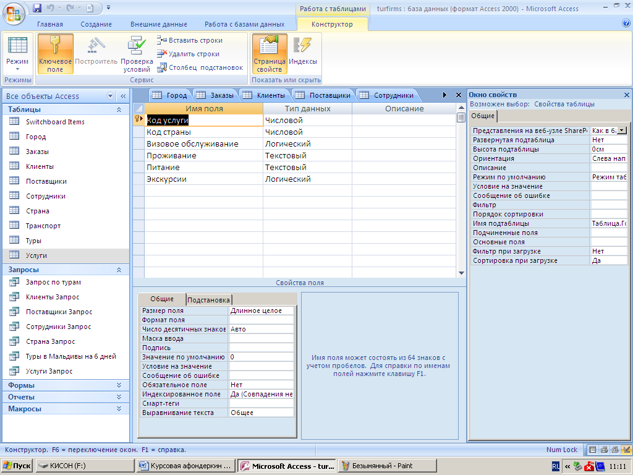Expand the Макросы group
The image size is (633, 475).
(119, 409)
